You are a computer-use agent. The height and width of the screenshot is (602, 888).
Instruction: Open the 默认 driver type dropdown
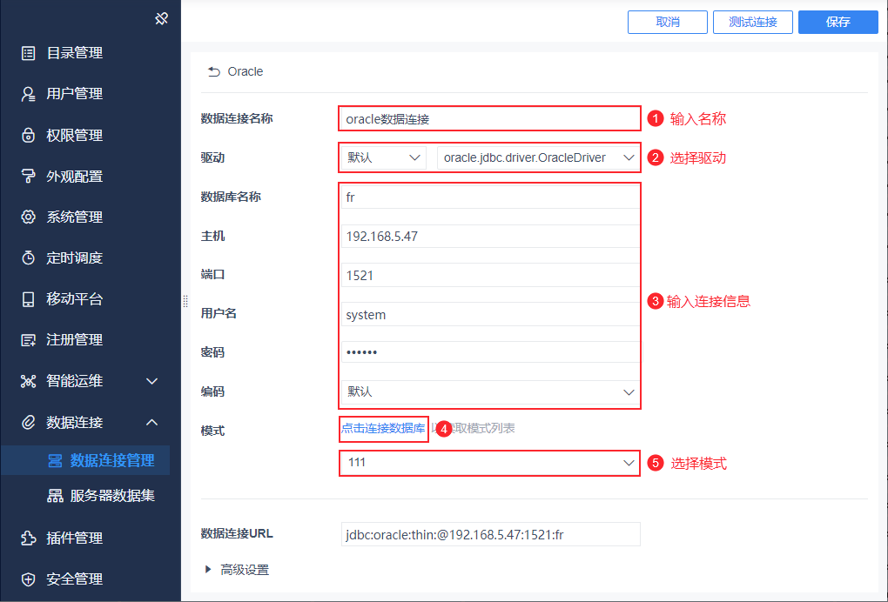point(383,157)
